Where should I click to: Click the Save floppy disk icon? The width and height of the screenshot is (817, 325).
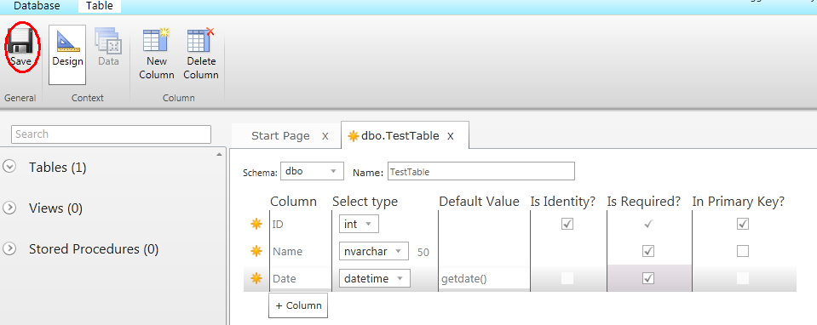(x=20, y=41)
